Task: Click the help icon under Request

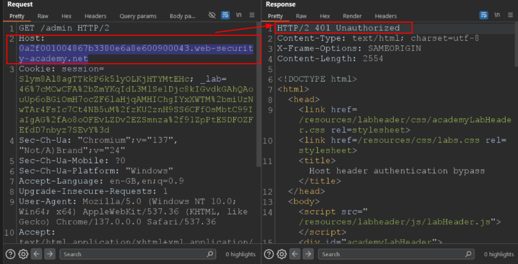Action: [x=11, y=254]
